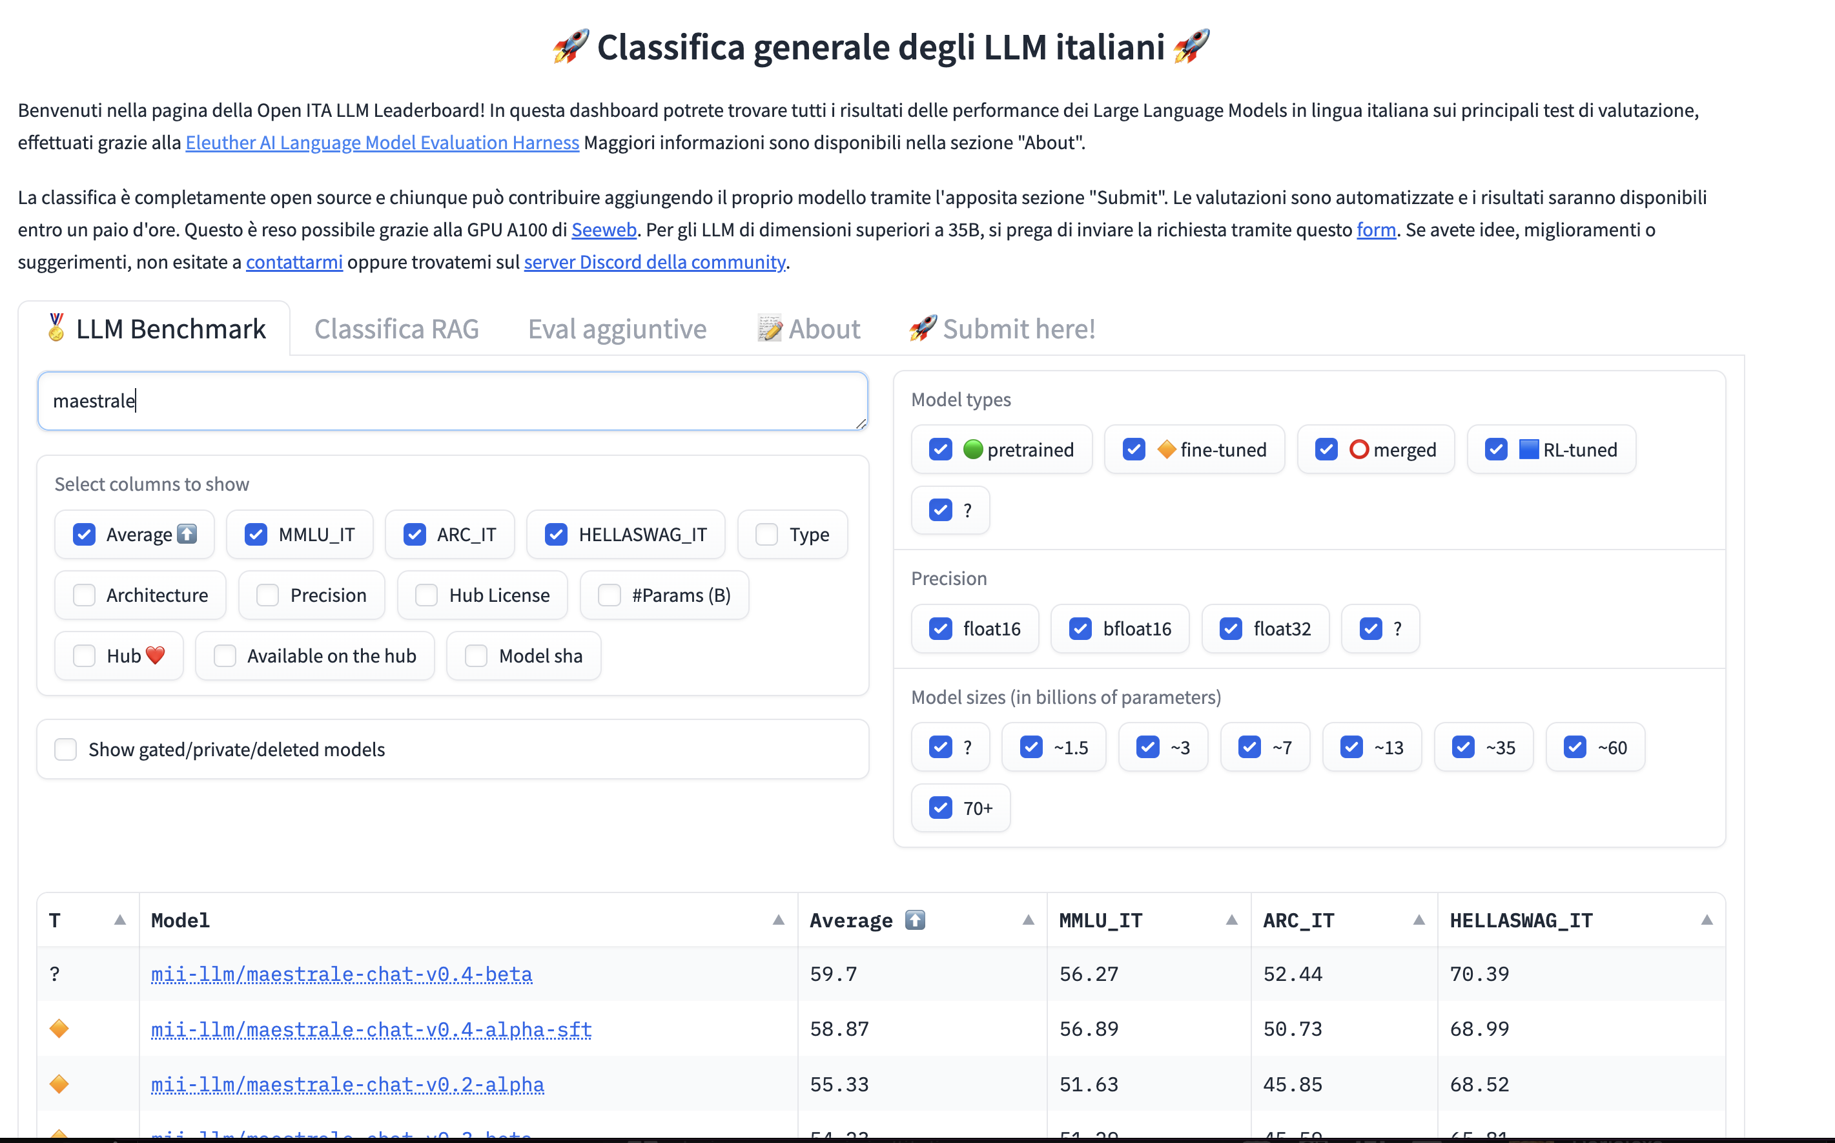1835x1143 pixels.
Task: Click the Average column sort arrow
Action: tap(1028, 920)
